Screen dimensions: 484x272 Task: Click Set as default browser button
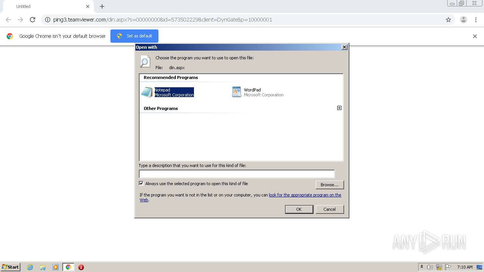[x=134, y=36]
